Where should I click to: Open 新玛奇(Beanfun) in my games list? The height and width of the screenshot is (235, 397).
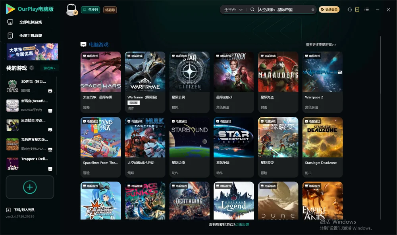point(30,105)
